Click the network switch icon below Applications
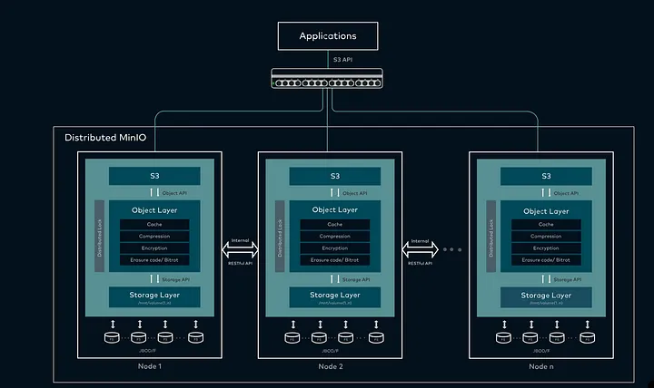 [327, 78]
